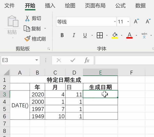Select row 7 header
The image size is (154, 137).
5,123
